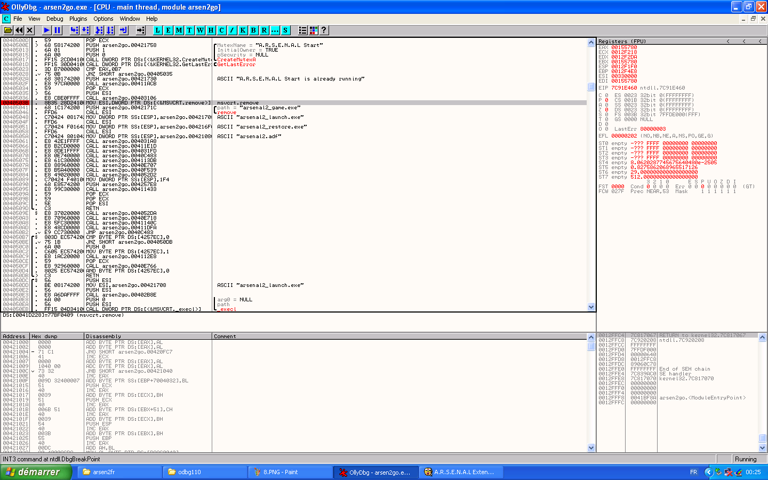This screenshot has width=768, height=480.
Task: Show the CPU window (C toolbar button)
Action: (x=222, y=30)
